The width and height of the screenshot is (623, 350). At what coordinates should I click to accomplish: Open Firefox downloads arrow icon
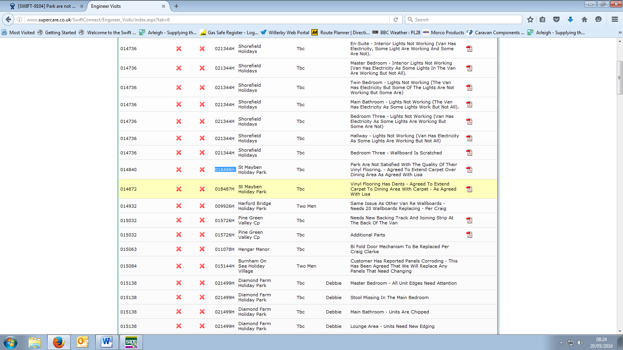[x=570, y=19]
